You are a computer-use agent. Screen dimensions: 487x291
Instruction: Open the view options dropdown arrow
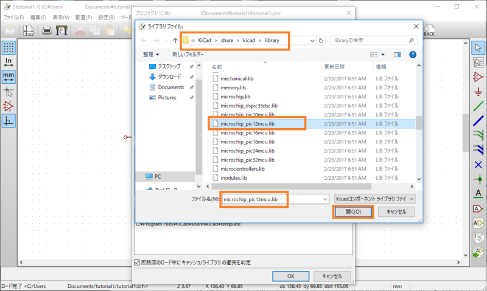(383, 55)
